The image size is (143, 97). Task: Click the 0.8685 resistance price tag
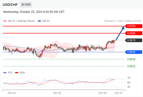tap(133, 33)
